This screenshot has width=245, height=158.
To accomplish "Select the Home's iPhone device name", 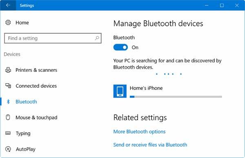I will tap(146, 88).
